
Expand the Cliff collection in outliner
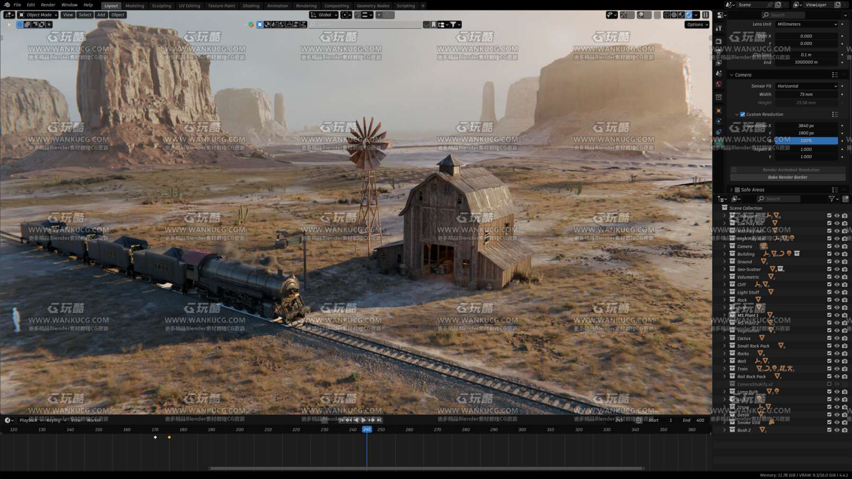(x=724, y=285)
